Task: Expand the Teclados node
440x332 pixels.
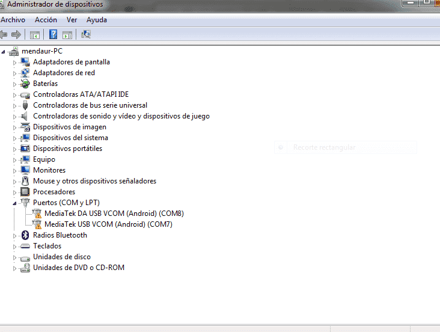Action: (14, 247)
